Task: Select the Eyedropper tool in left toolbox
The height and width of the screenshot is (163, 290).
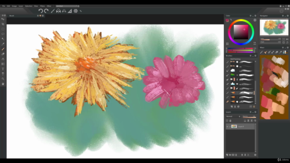Action: (3, 44)
